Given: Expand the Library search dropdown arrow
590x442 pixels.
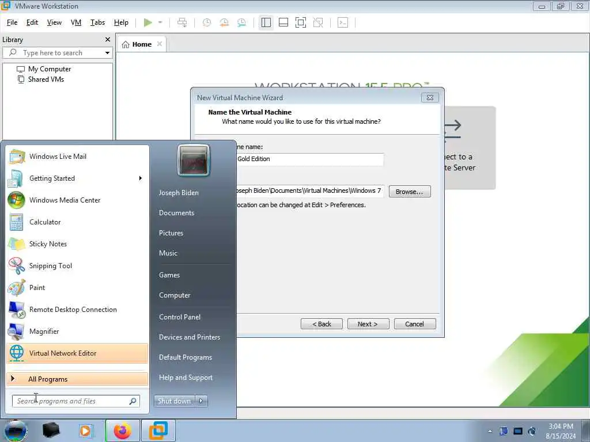Looking at the screenshot, I should (107, 53).
